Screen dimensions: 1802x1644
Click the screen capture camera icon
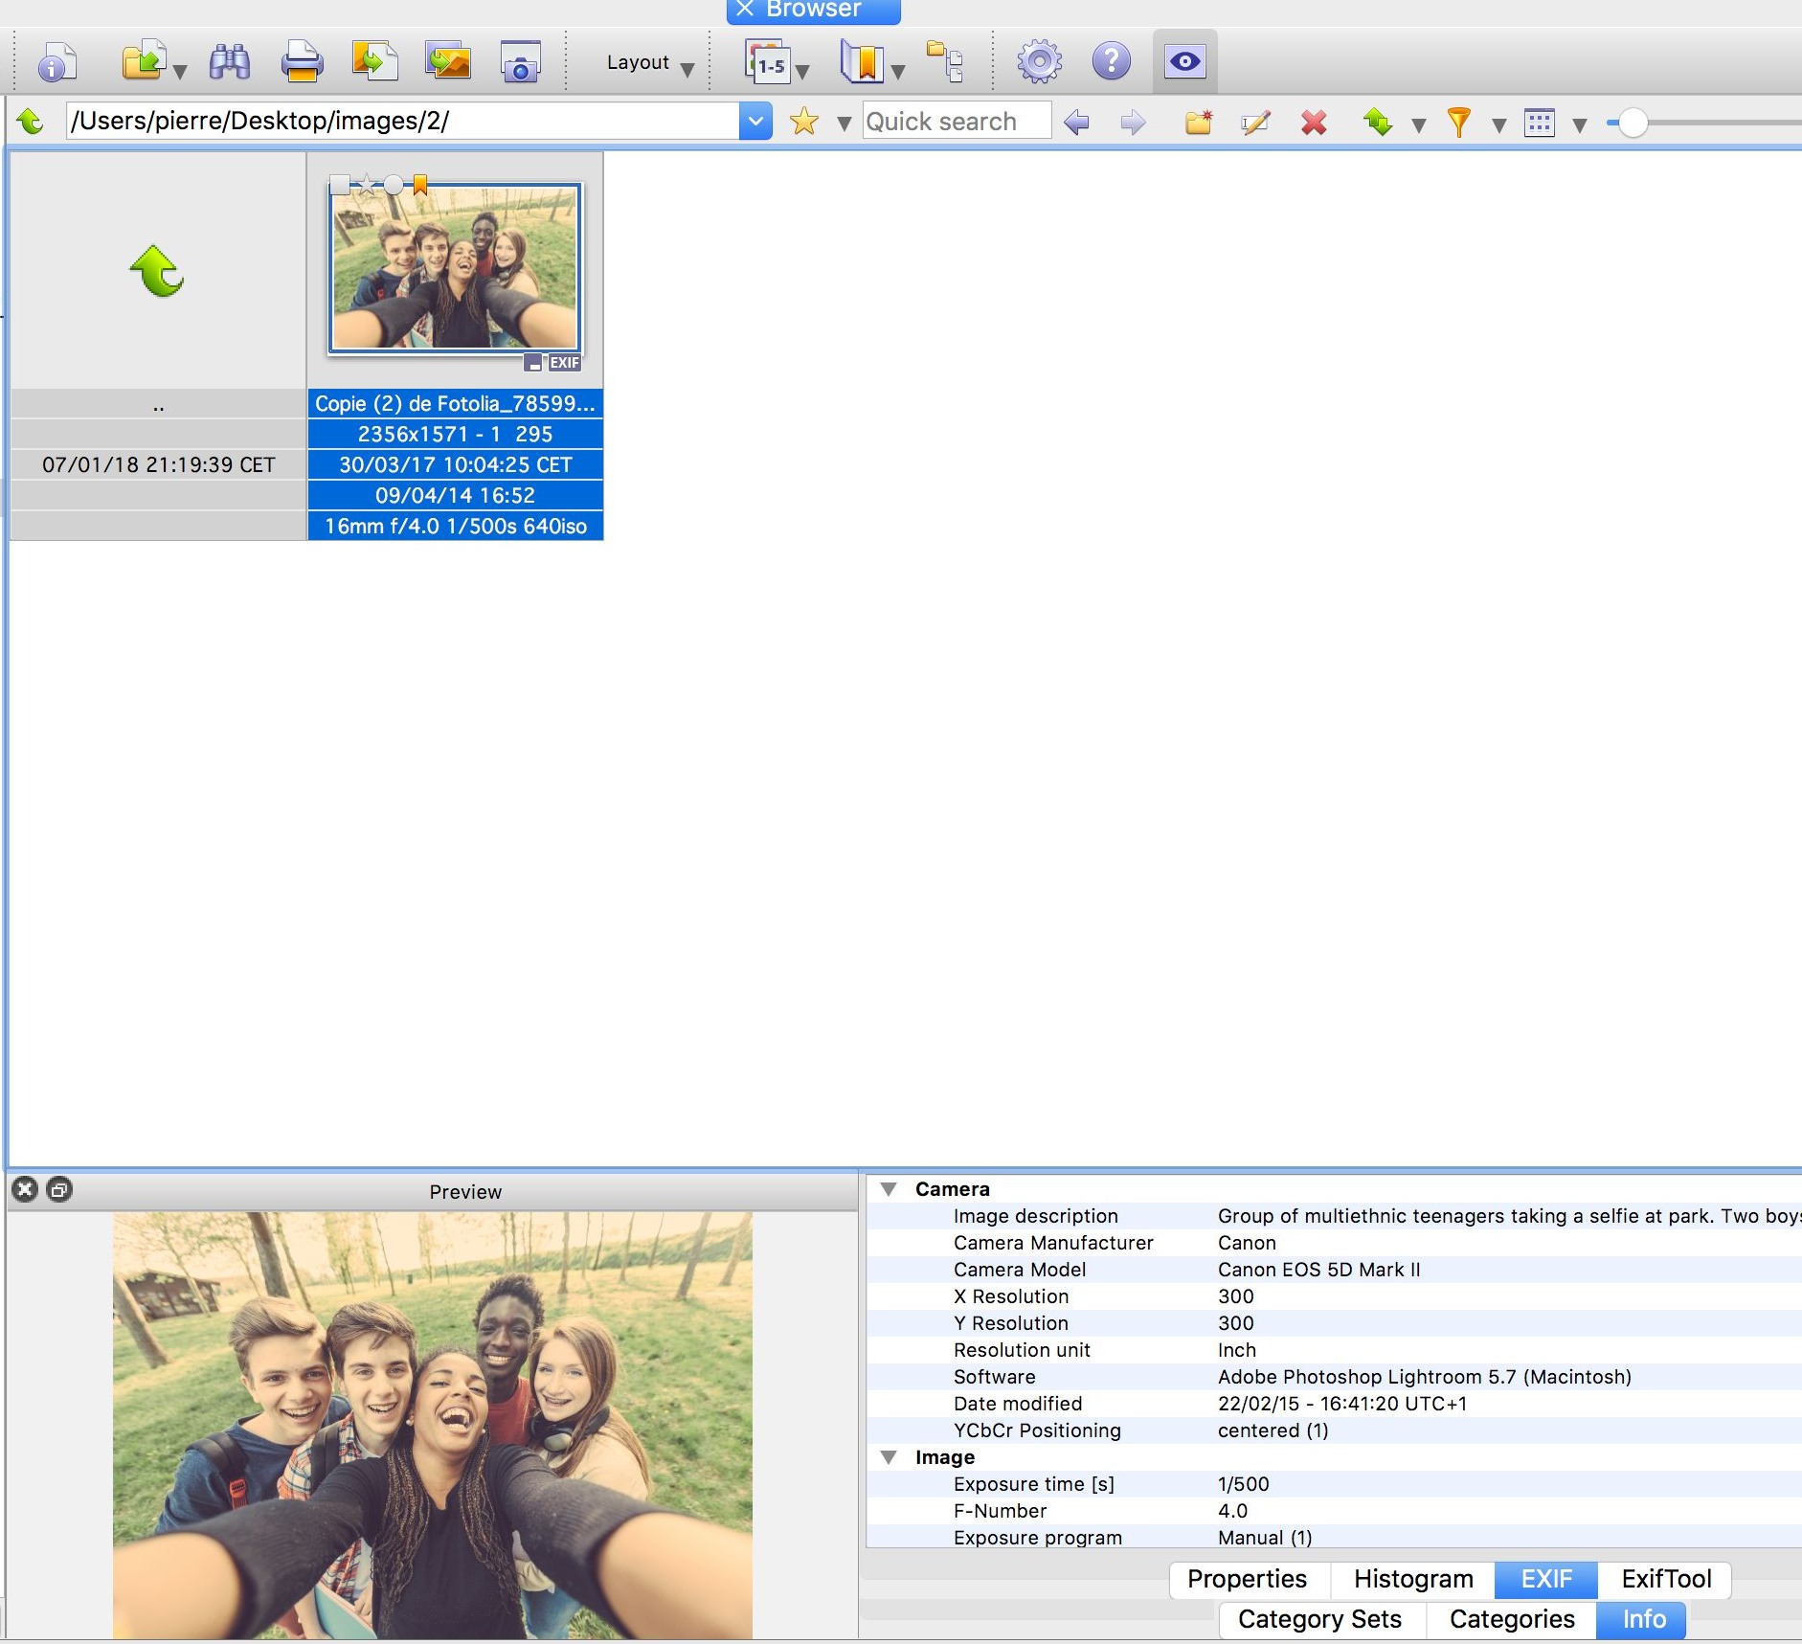(x=520, y=62)
